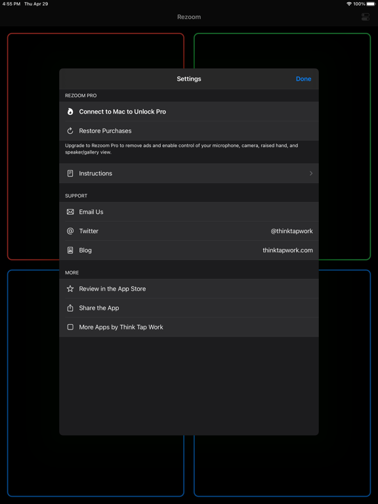Tap the More Apps by Think Tap Work row

pyautogui.click(x=189, y=327)
